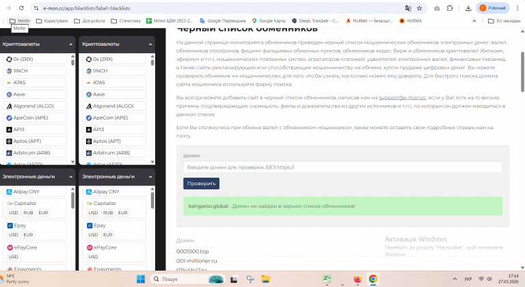Select Aave in the left crypto list

point(35,94)
